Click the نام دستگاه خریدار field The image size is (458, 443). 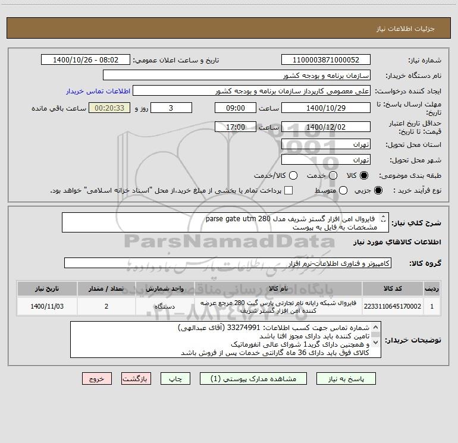[237, 75]
